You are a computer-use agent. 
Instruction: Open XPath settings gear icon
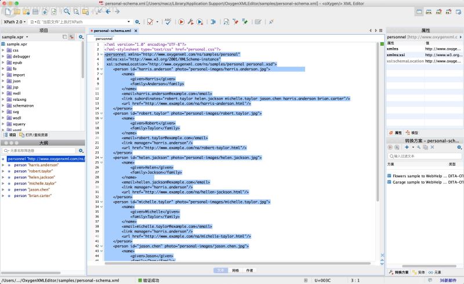click(x=137, y=22)
